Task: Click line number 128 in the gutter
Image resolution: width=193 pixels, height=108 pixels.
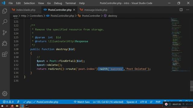Action: [x=16, y=49]
